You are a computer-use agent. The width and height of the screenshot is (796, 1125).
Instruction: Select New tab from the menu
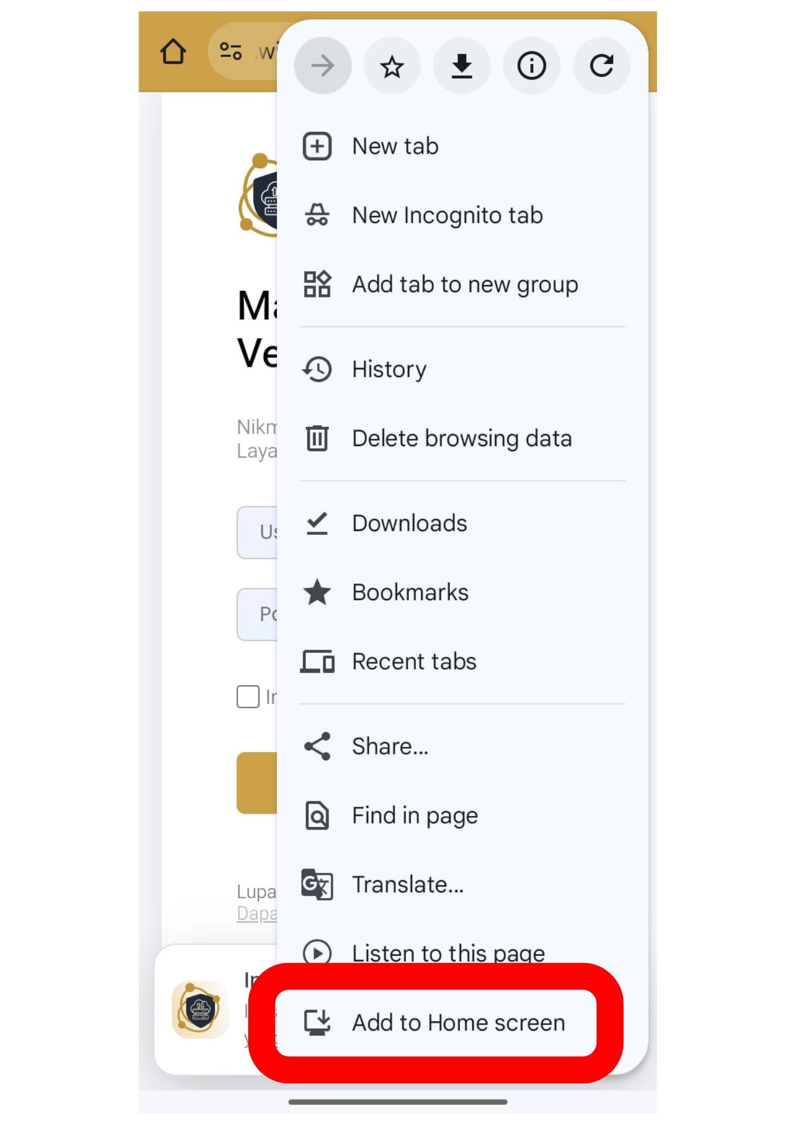(x=462, y=146)
